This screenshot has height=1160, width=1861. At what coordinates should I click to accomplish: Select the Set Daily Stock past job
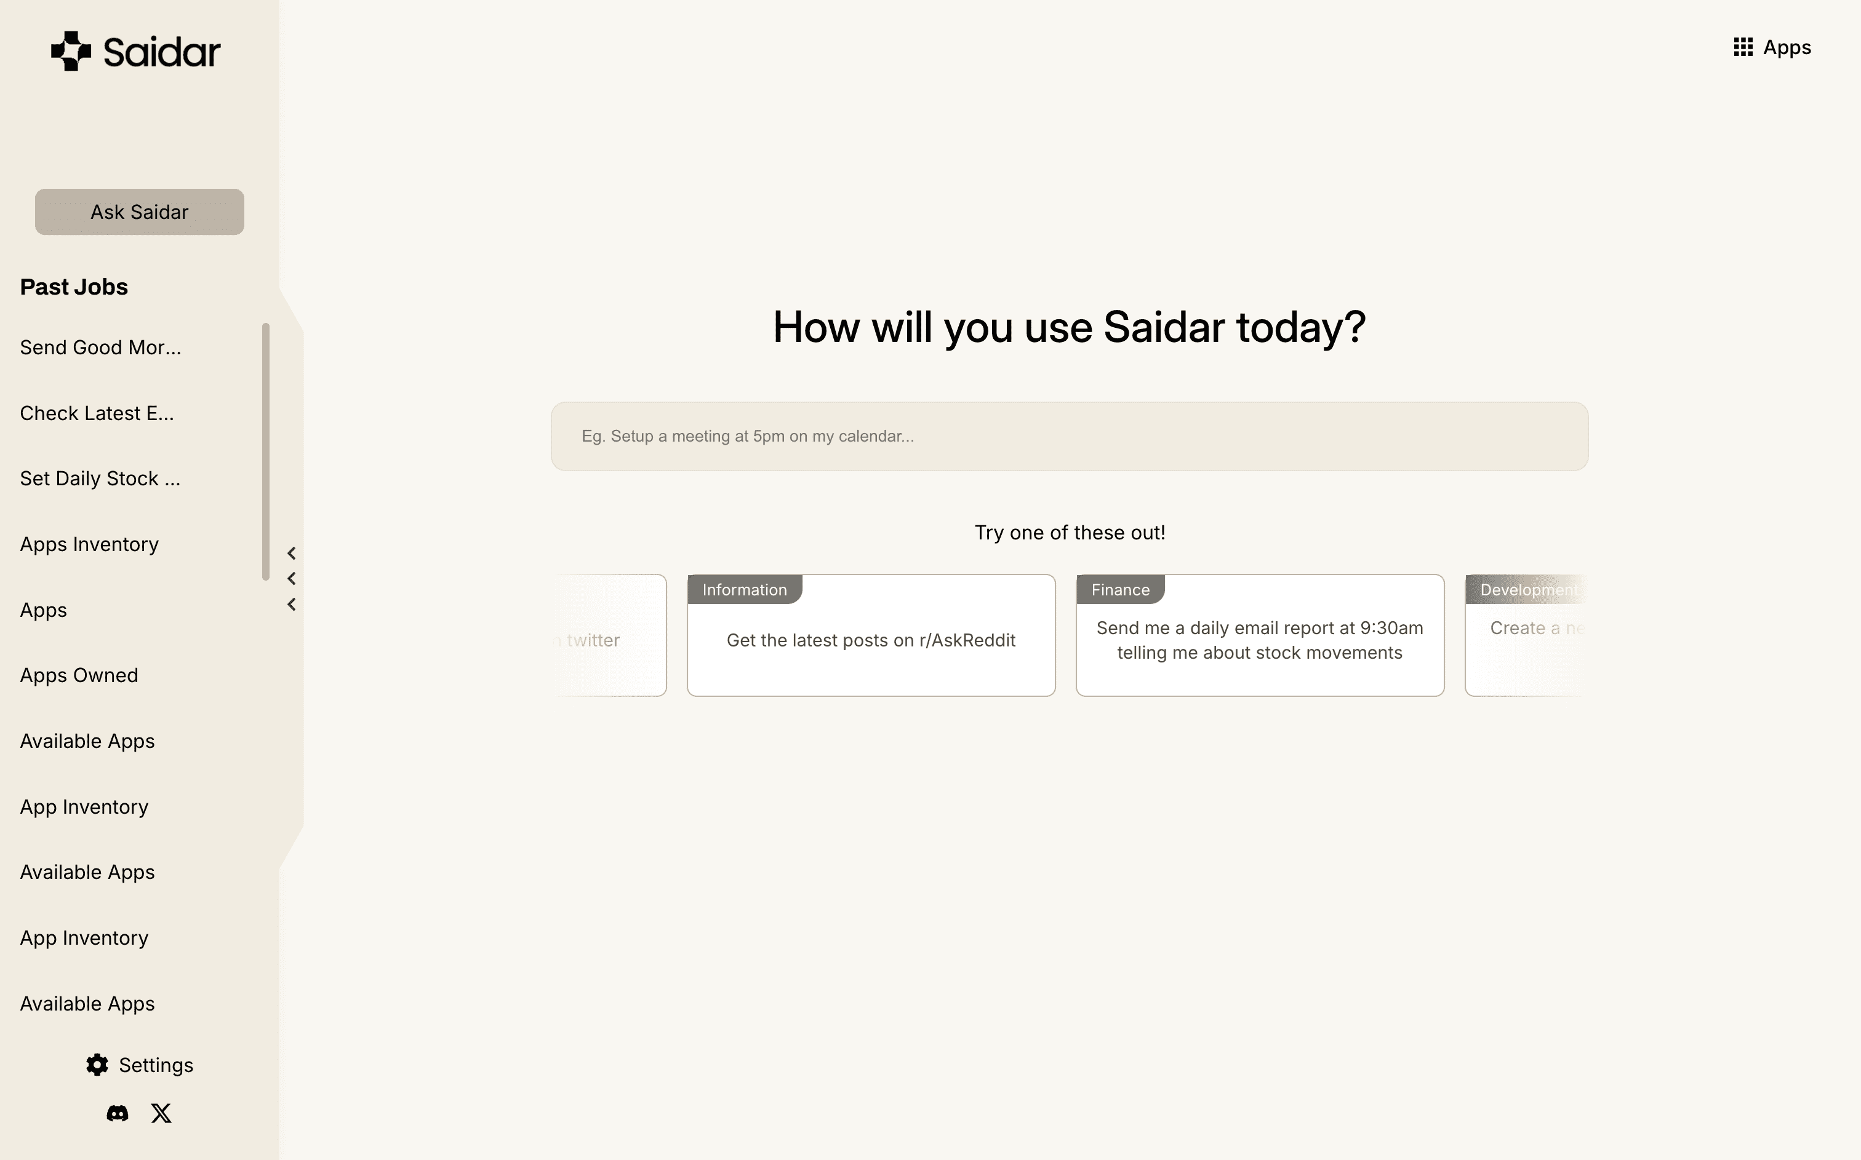tap(100, 478)
